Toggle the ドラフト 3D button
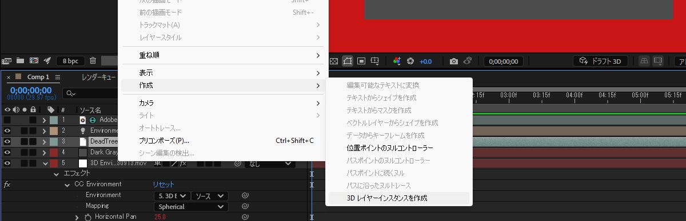 click(601, 61)
